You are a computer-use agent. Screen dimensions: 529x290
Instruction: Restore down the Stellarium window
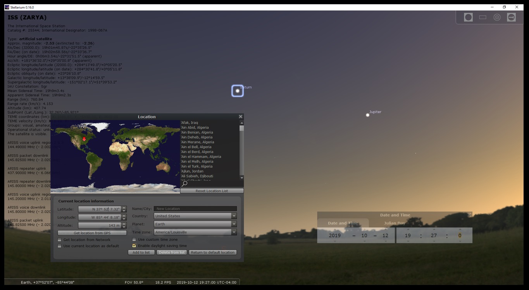pyautogui.click(x=504, y=7)
